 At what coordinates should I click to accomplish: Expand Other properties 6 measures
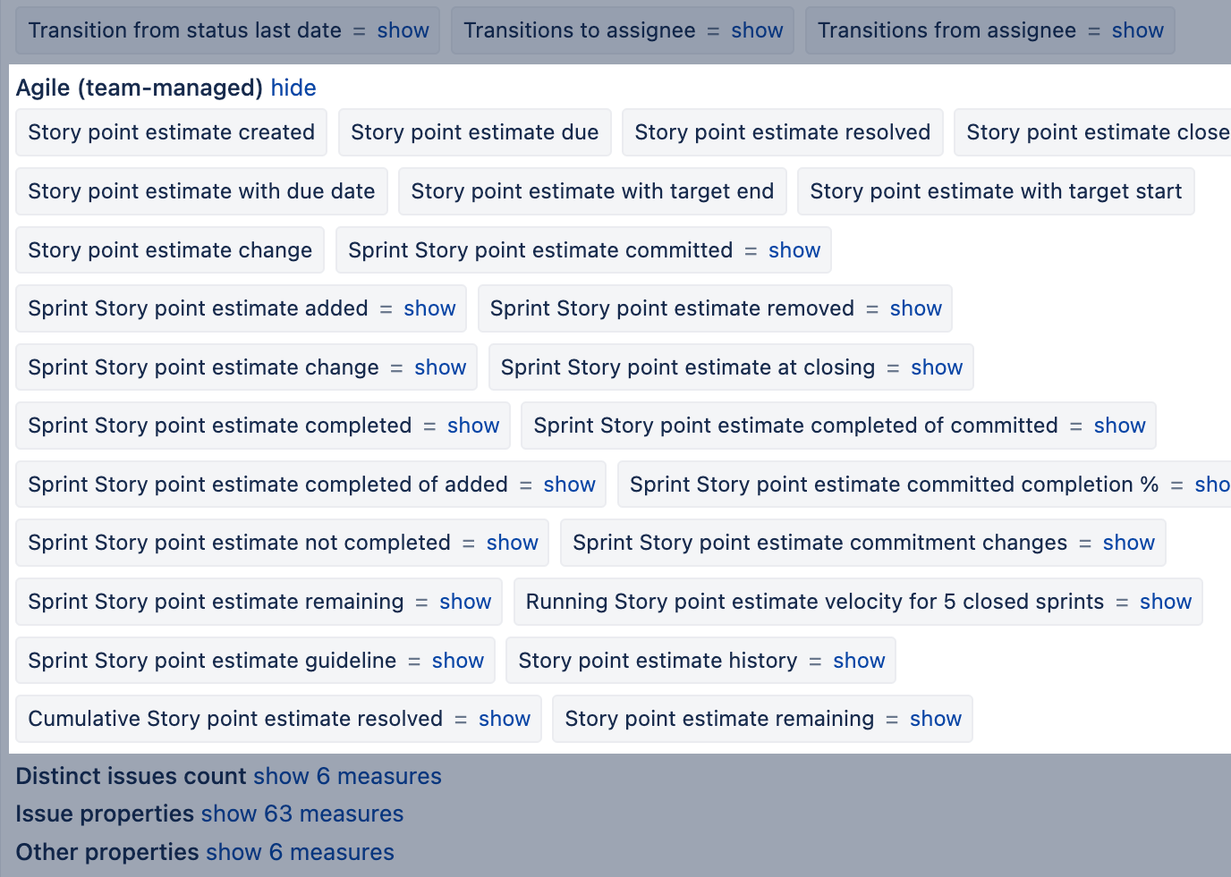[300, 852]
